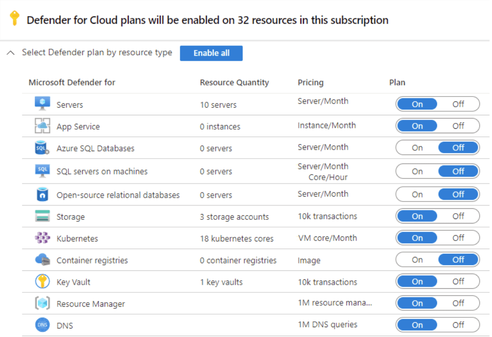Click the App Service cloud icon
Screen dimensions: 492x337
tap(42, 126)
